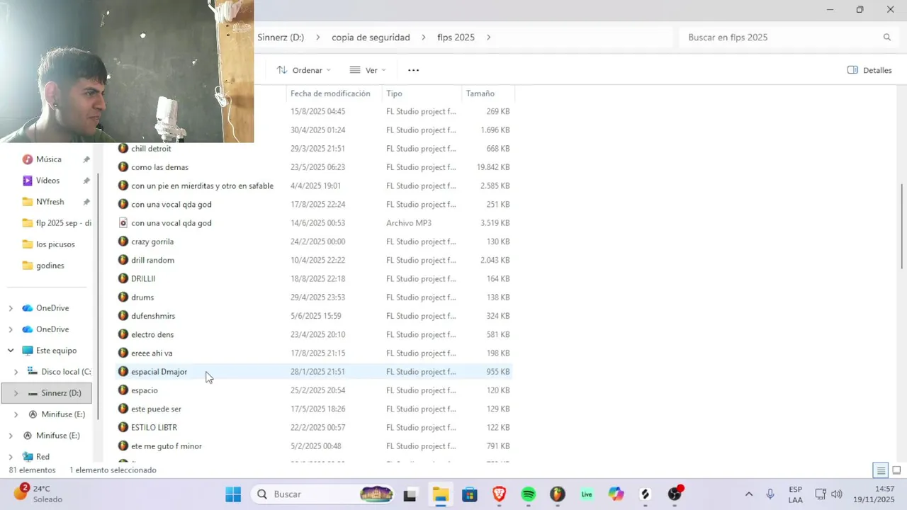Image resolution: width=907 pixels, height=510 pixels.
Task: Open ESP LAA language switcher
Action: (795, 494)
